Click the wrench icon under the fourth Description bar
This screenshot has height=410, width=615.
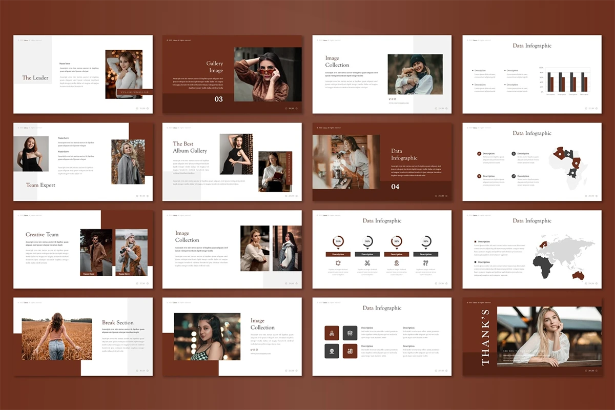pos(425,263)
